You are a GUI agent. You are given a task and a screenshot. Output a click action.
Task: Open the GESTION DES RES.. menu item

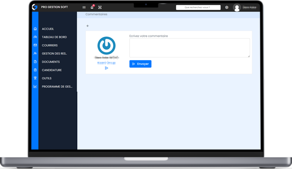(x=54, y=54)
